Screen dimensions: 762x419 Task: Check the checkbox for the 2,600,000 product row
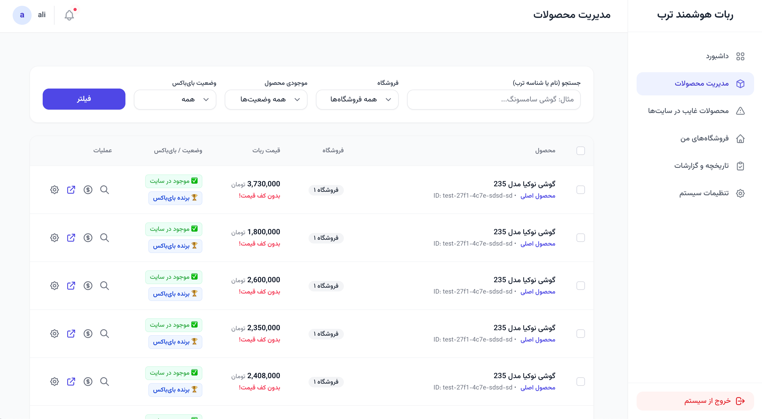[581, 286]
